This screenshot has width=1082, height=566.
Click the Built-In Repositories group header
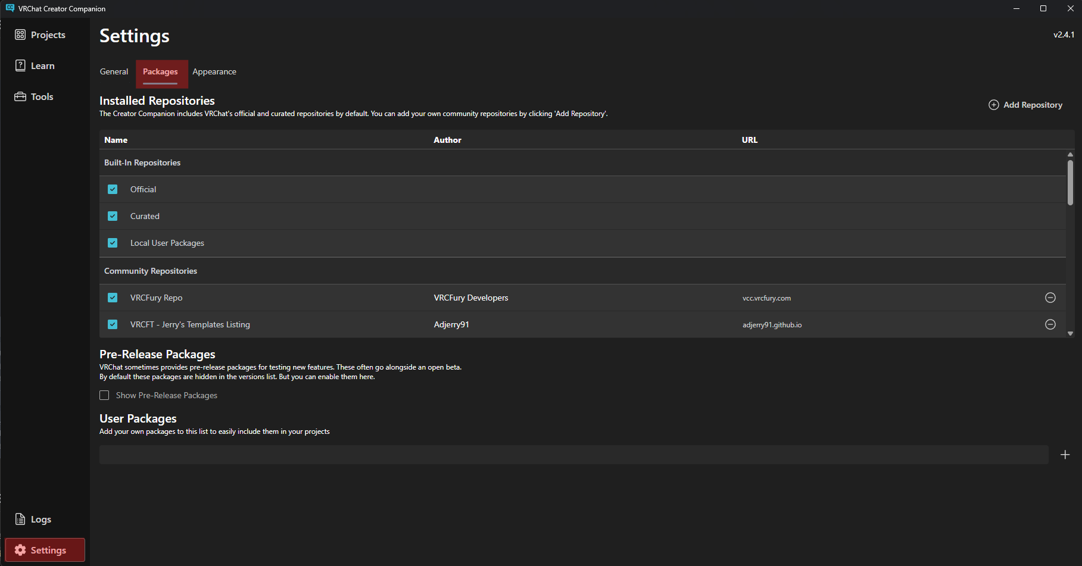coord(142,162)
